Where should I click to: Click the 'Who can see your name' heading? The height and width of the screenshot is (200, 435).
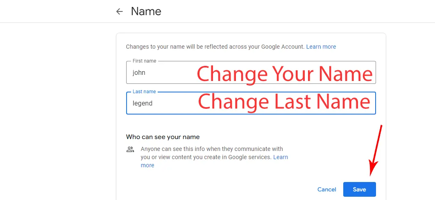[163, 137]
